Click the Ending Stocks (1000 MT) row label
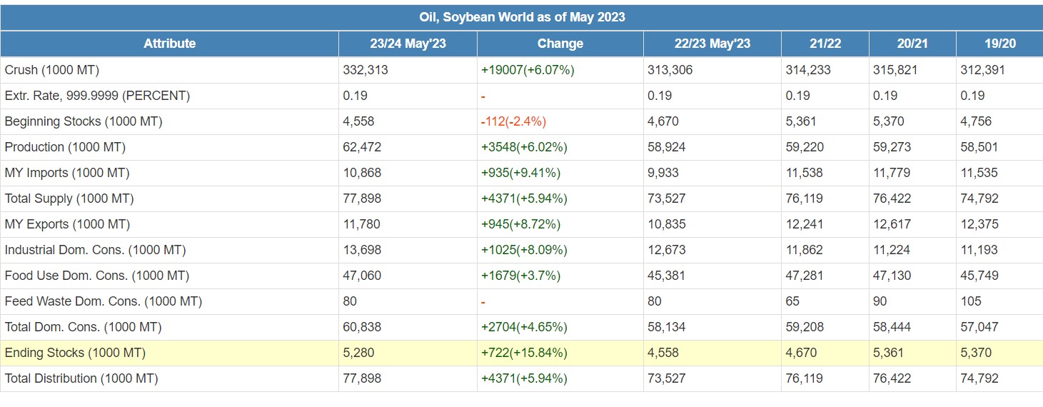Viewport: 1043px width, 407px height. (75, 353)
